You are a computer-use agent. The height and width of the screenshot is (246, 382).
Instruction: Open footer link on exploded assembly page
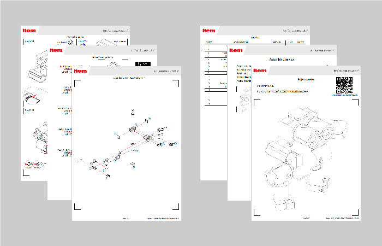163,218
